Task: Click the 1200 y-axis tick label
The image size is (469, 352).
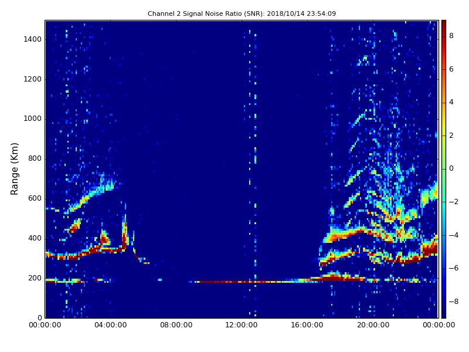Action: [x=33, y=79]
